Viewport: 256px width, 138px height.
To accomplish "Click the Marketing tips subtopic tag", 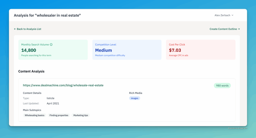I will [80, 115].
